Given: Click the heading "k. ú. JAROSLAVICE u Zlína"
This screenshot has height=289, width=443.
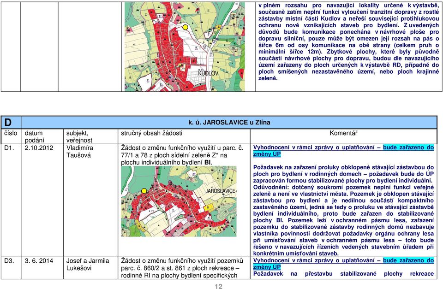Looking at the screenshot, I should point(229,123).
